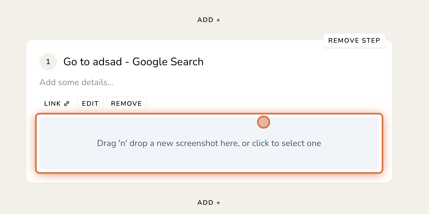The image size is (429, 214).
Task: Click the plus icon of the bottom ADD
Action: point(218,203)
